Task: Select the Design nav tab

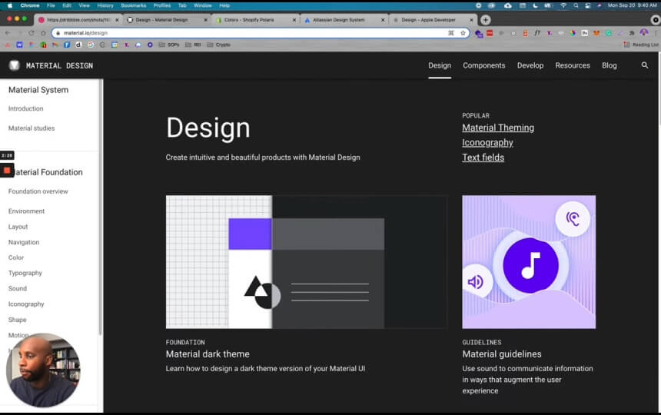Action: click(440, 65)
